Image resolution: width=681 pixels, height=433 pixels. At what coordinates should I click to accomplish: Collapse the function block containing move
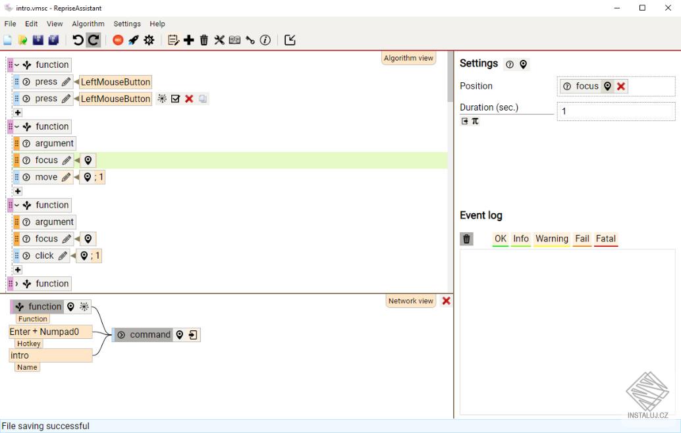pyautogui.click(x=16, y=127)
